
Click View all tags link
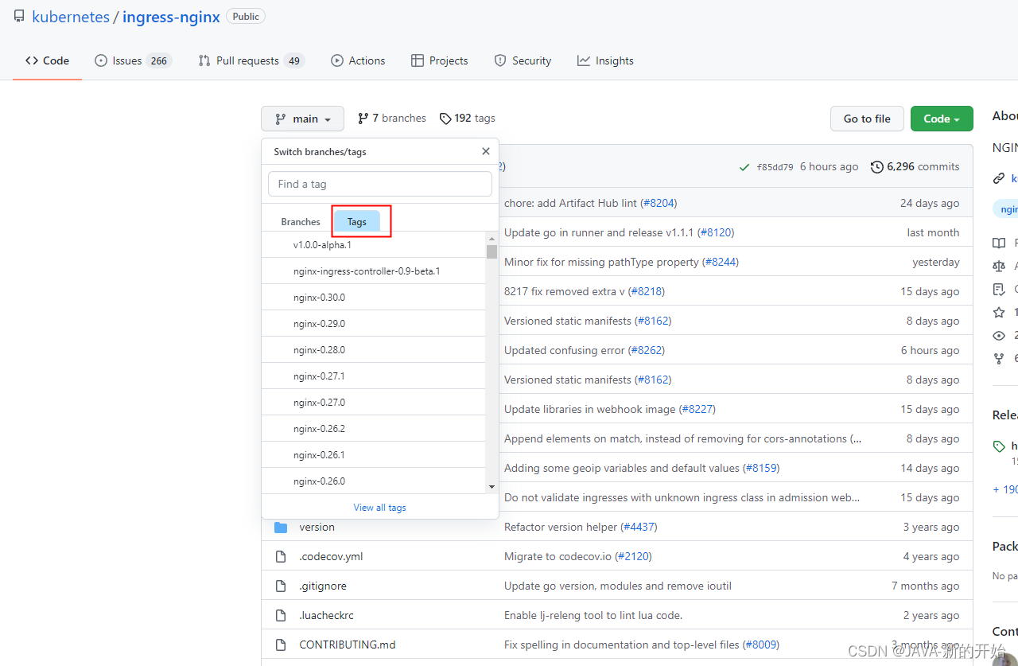pos(380,508)
